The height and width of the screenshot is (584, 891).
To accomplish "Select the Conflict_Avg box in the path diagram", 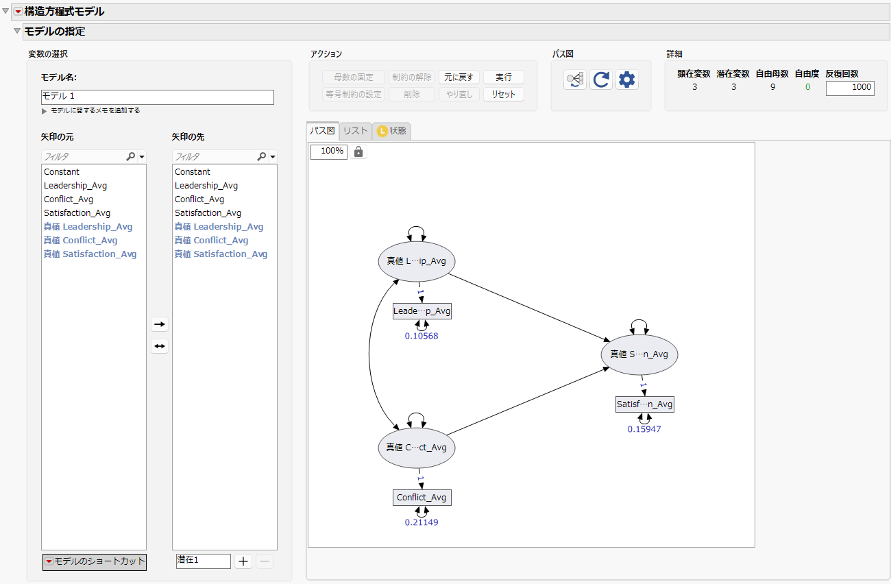I will click(422, 498).
